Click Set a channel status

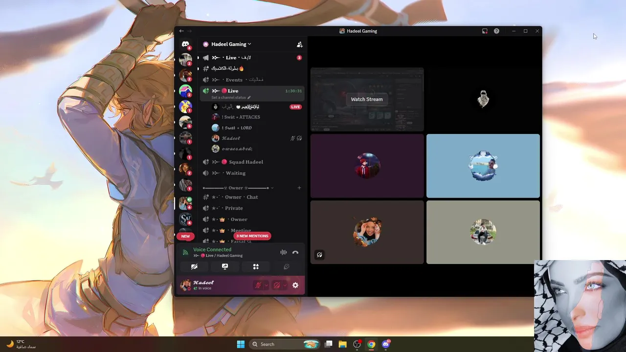(231, 97)
